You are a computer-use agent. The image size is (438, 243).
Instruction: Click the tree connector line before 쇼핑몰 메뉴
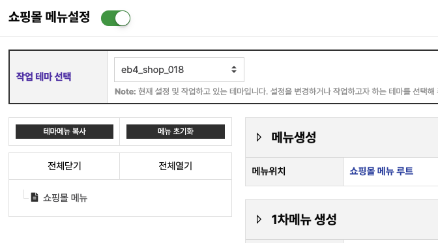pos(25,195)
